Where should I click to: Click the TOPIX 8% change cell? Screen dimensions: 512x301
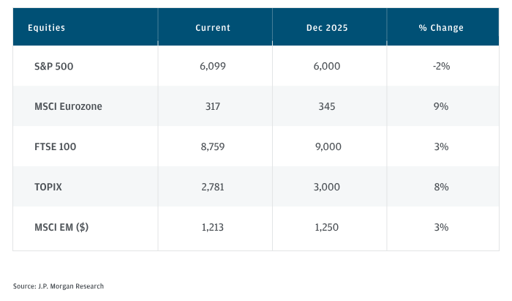tap(441, 187)
